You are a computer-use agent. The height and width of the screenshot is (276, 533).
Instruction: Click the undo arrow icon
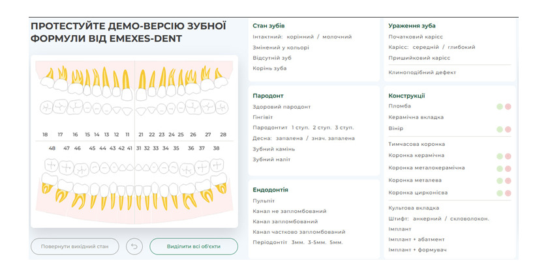[x=134, y=247]
